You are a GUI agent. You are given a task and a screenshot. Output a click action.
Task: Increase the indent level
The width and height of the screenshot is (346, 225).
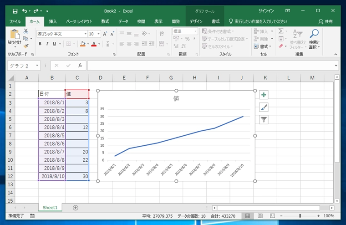152,44
